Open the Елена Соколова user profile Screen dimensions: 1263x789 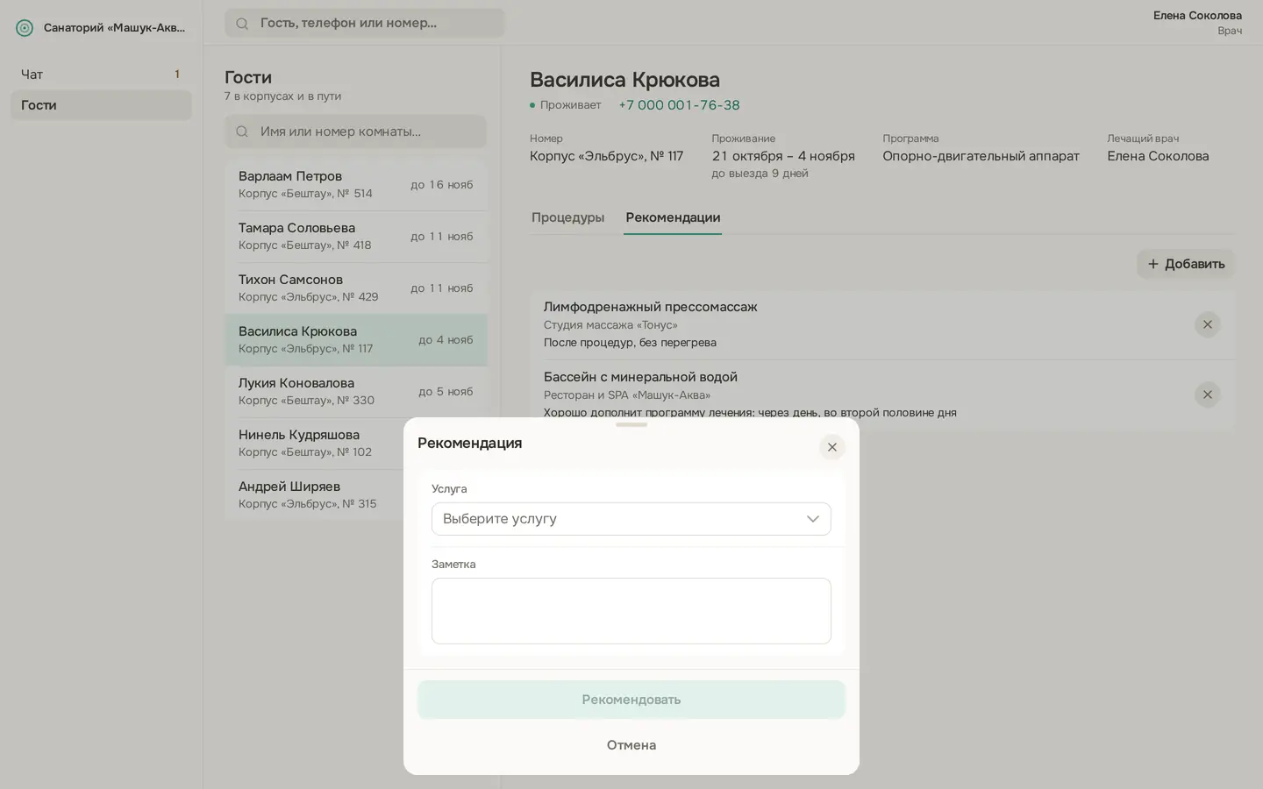pos(1197,23)
